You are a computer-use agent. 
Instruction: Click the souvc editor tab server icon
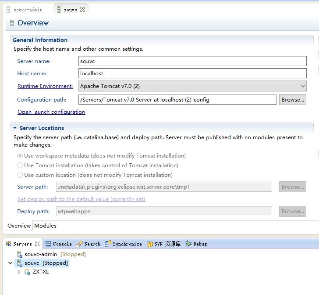click(59, 10)
